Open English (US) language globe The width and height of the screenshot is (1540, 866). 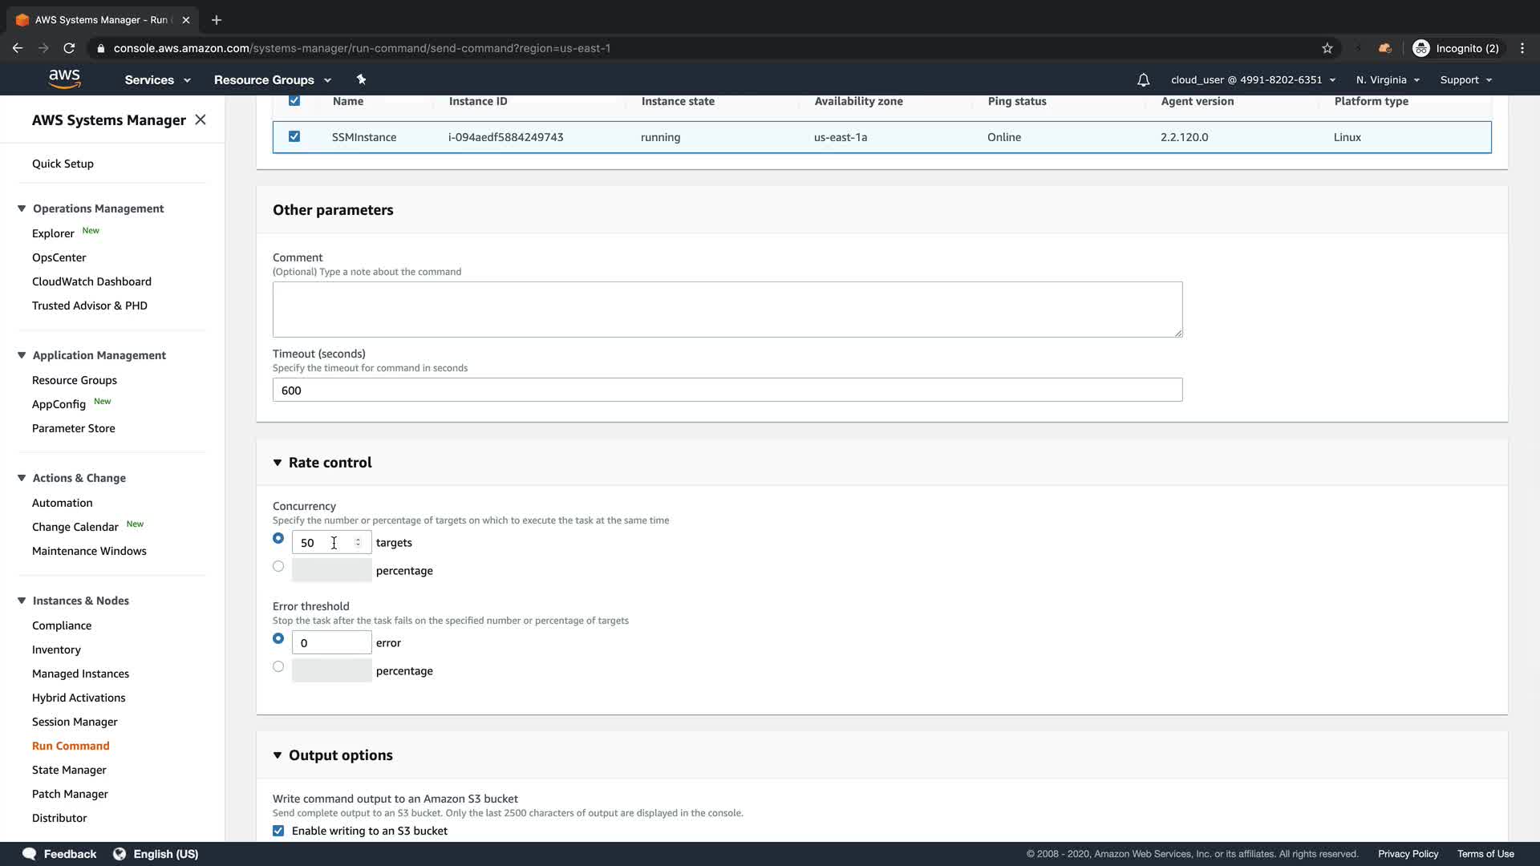pyautogui.click(x=120, y=854)
